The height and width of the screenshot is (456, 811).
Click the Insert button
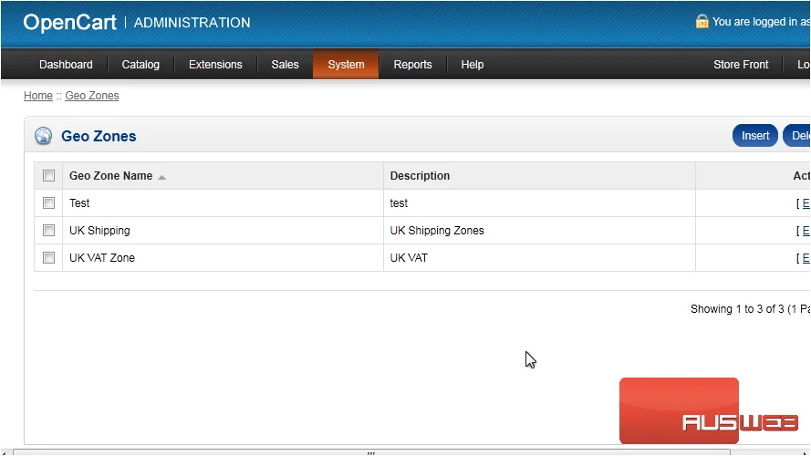pos(755,136)
